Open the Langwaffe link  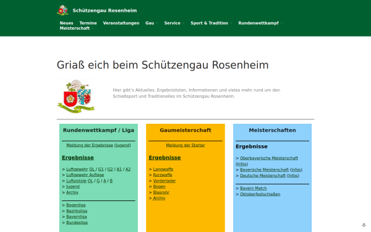[x=163, y=169]
